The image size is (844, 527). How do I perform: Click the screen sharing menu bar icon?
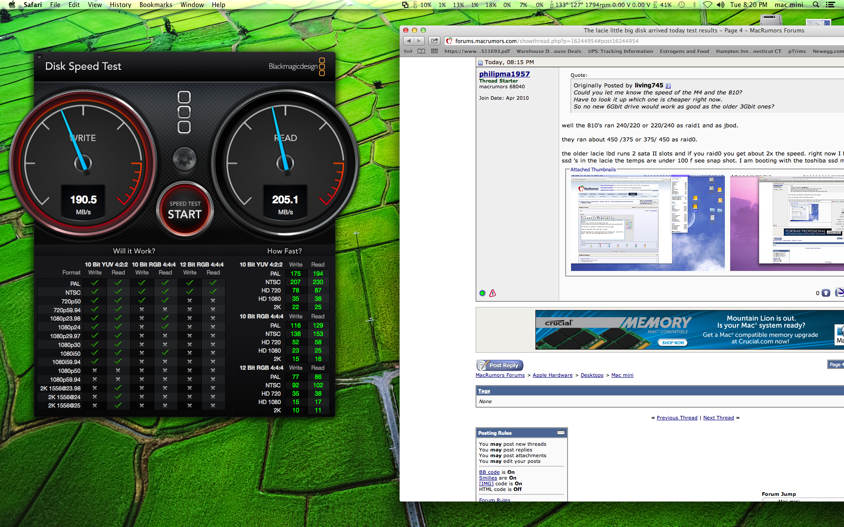pos(405,5)
